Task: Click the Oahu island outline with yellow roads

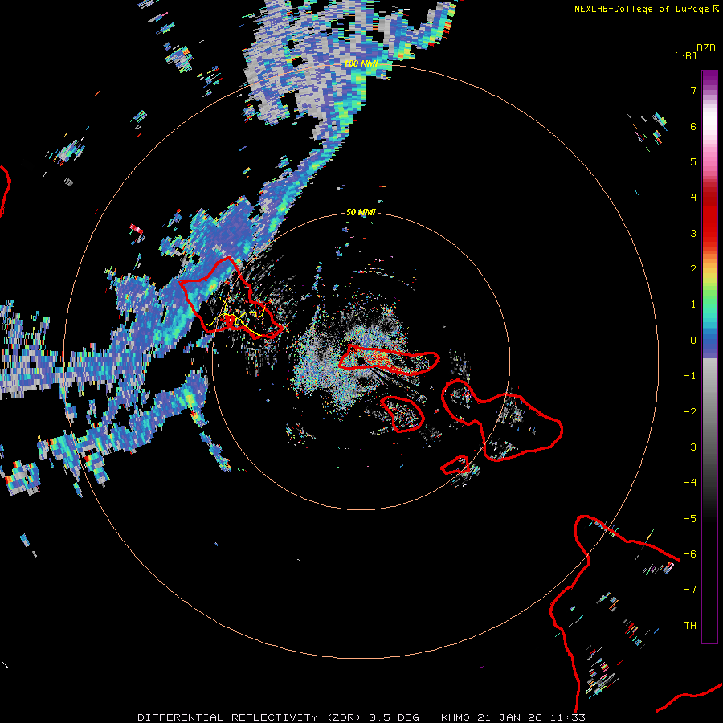Action: pos(231,298)
